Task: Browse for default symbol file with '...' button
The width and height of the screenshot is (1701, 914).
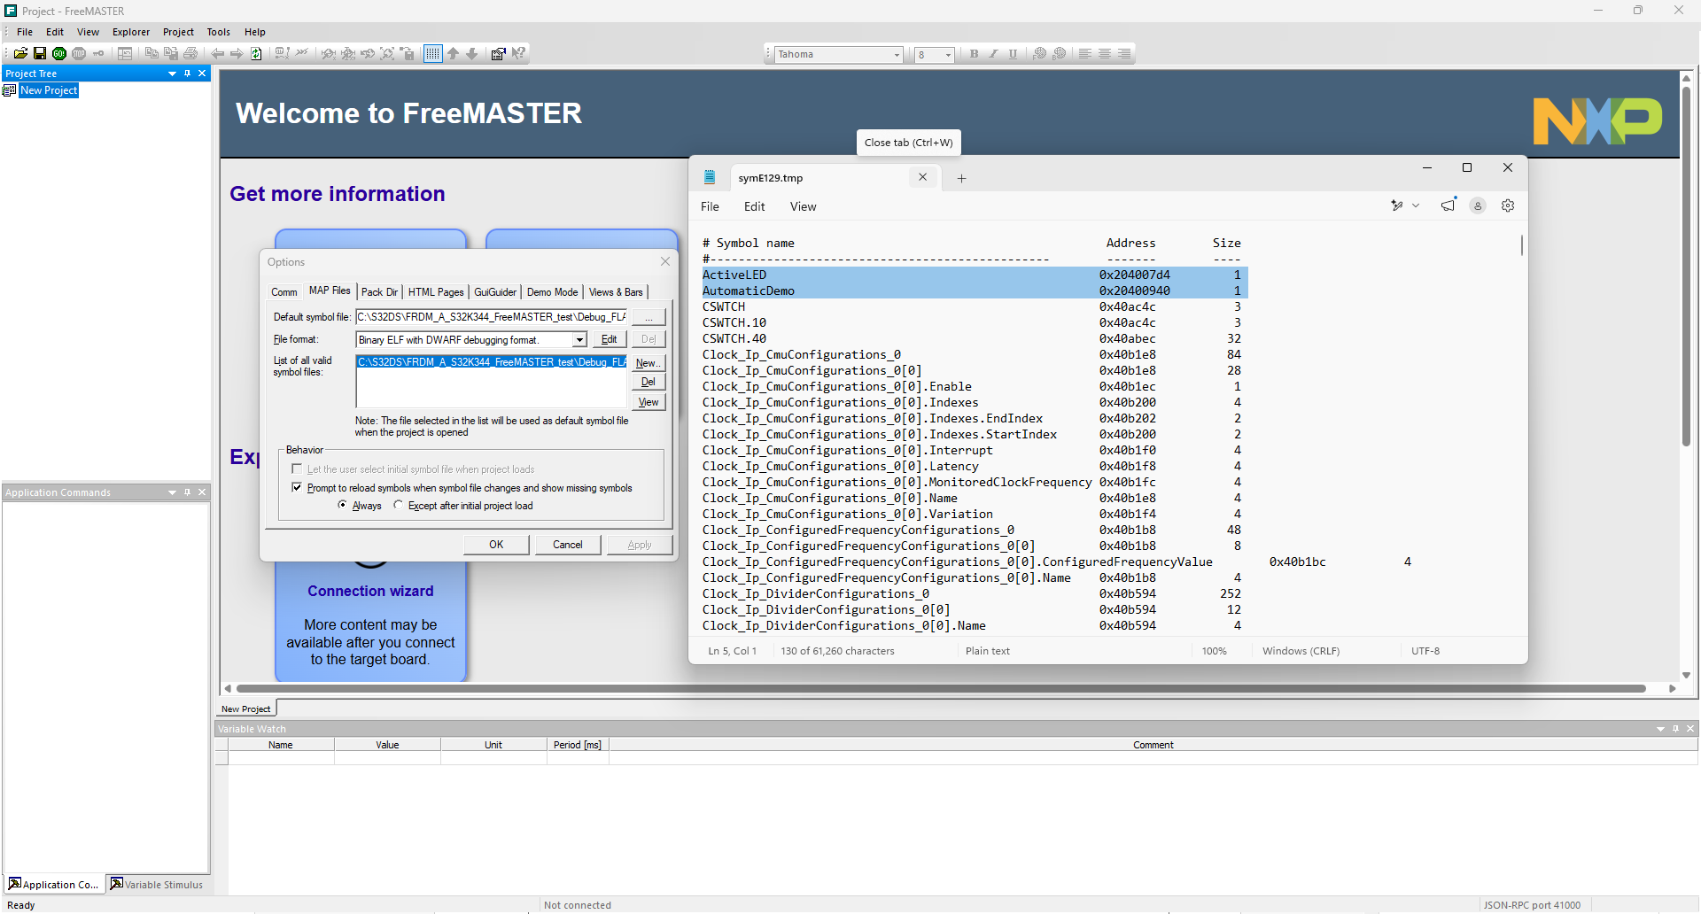Action: [x=649, y=317]
